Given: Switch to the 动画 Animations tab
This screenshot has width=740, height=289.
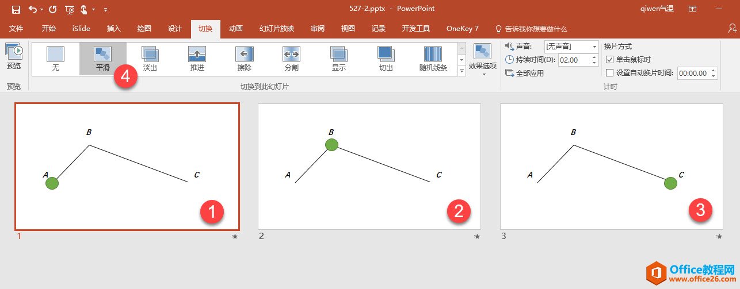Looking at the screenshot, I should (x=236, y=29).
